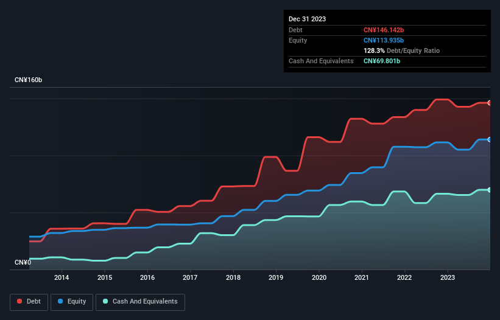The width and height of the screenshot is (500, 320).
Task: Select the red Debt endpoint marker
Action: click(490, 103)
